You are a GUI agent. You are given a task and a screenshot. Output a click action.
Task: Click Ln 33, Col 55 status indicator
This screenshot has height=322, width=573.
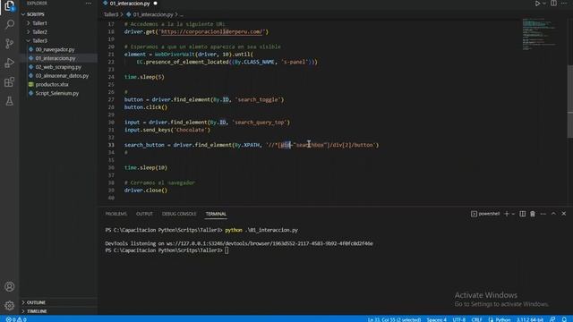pos(394,319)
